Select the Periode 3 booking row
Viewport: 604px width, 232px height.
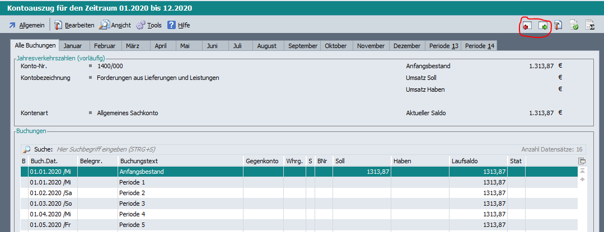pos(179,203)
